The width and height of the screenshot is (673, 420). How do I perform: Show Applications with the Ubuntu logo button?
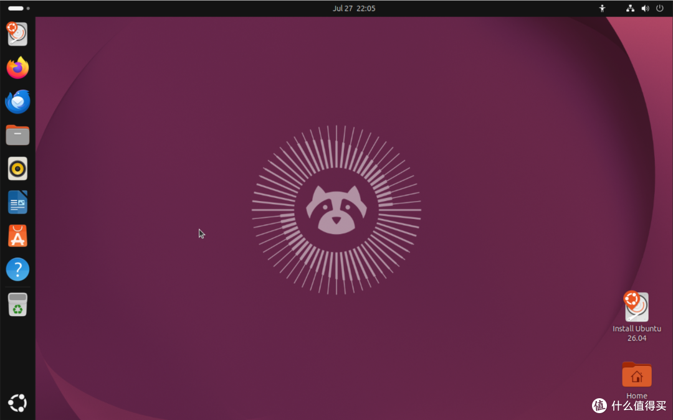pyautogui.click(x=17, y=403)
